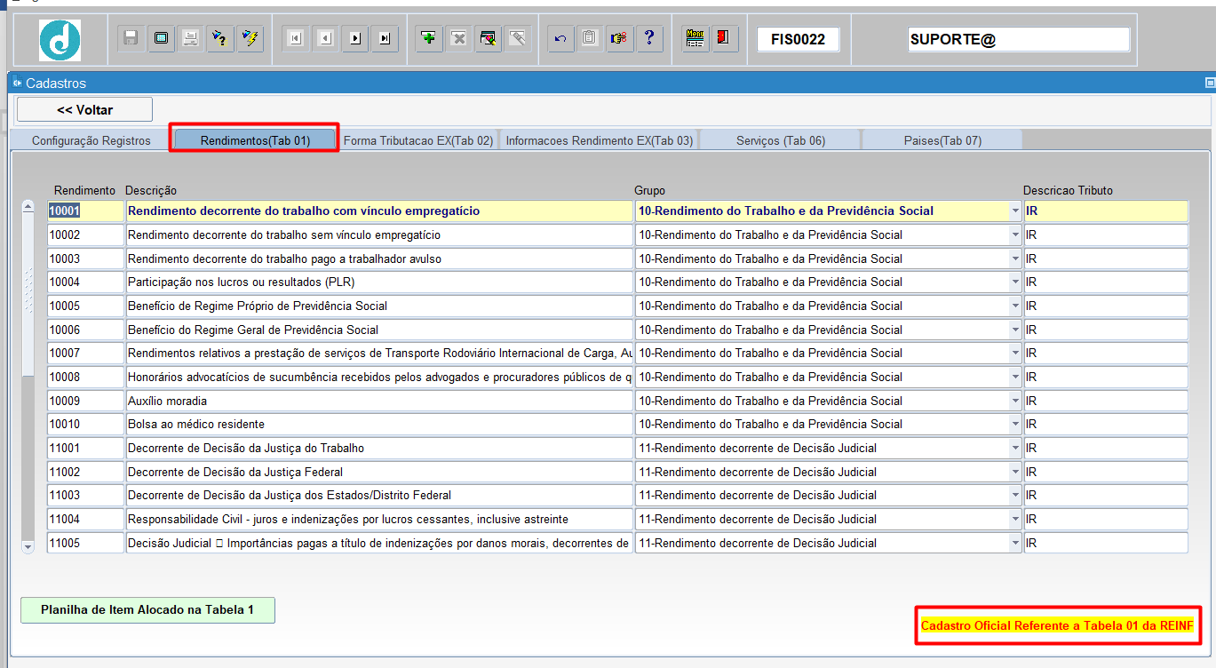Expand Grupo dropdown in row 10004
The height and width of the screenshot is (668, 1216).
pos(1015,282)
